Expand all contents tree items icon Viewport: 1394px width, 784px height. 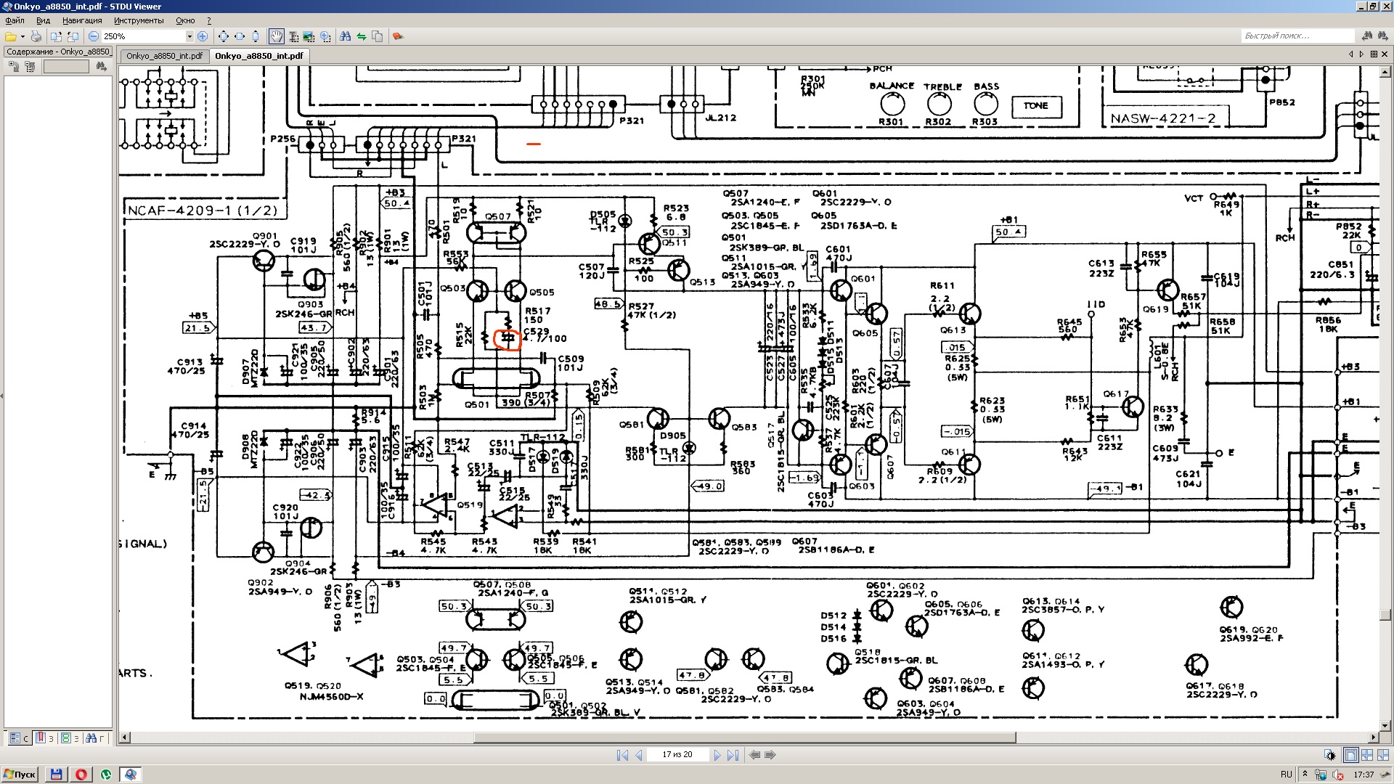(14, 67)
